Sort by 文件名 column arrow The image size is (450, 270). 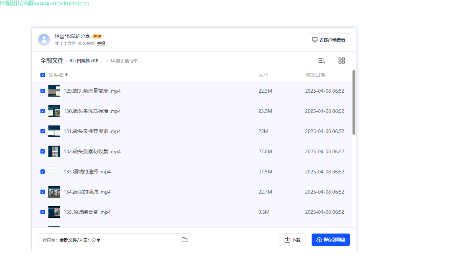(x=66, y=75)
